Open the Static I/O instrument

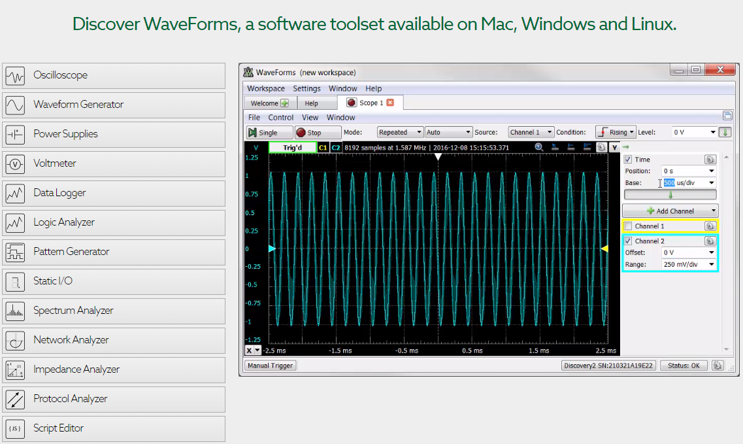(114, 281)
